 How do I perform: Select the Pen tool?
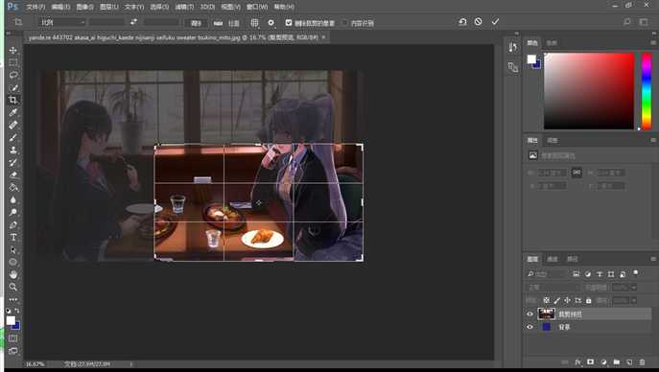click(x=13, y=224)
